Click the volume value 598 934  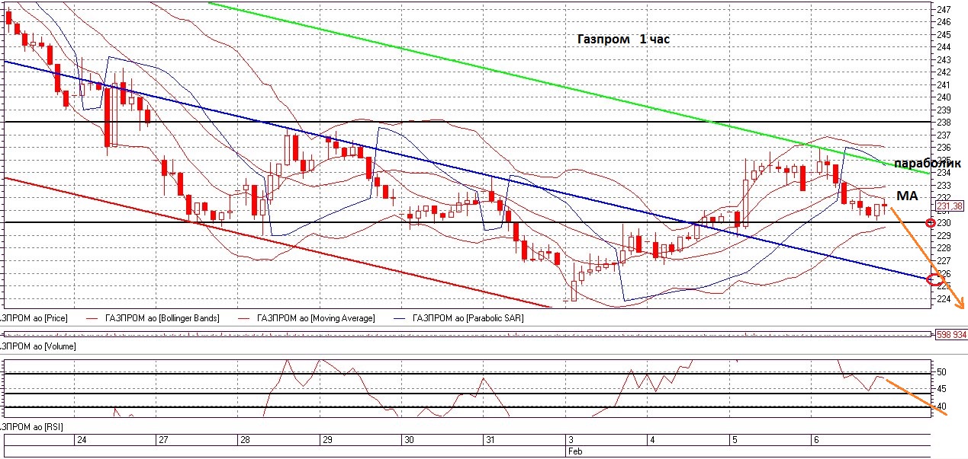(x=950, y=334)
